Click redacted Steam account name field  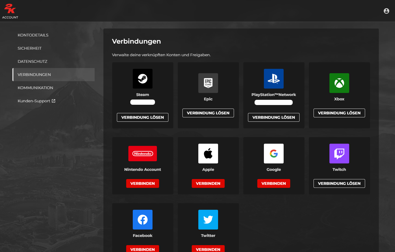coord(143,102)
